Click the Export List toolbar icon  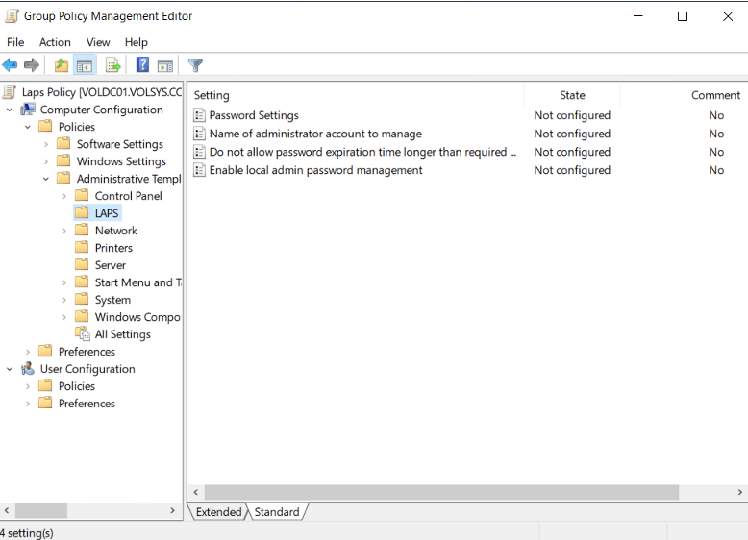click(113, 65)
